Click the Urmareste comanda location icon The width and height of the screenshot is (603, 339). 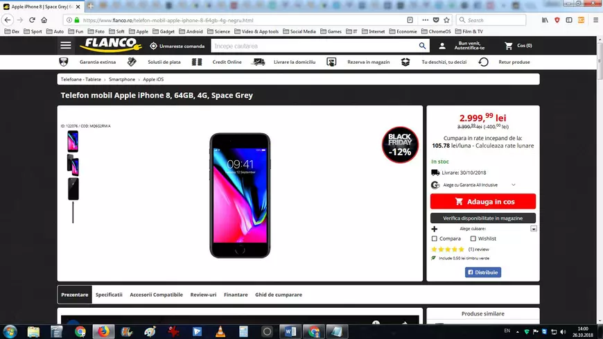tap(153, 46)
